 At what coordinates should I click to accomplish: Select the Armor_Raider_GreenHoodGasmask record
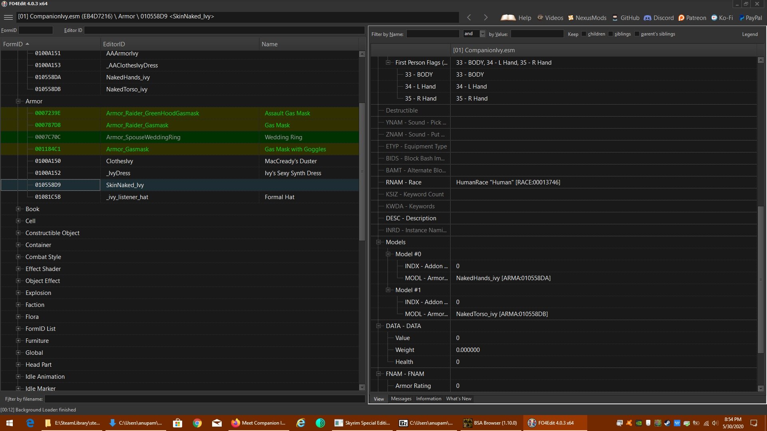(180, 113)
